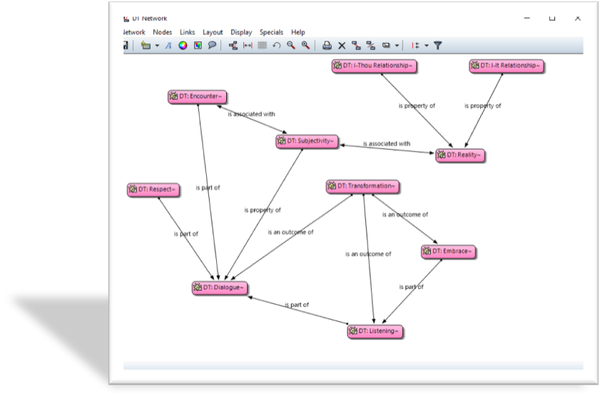This screenshot has width=600, height=396.
Task: Click the speech bubble comment icon
Action: pos(212,46)
